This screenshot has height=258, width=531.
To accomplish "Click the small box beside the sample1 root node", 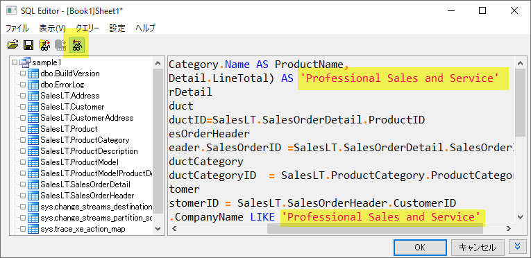I will coord(14,62).
